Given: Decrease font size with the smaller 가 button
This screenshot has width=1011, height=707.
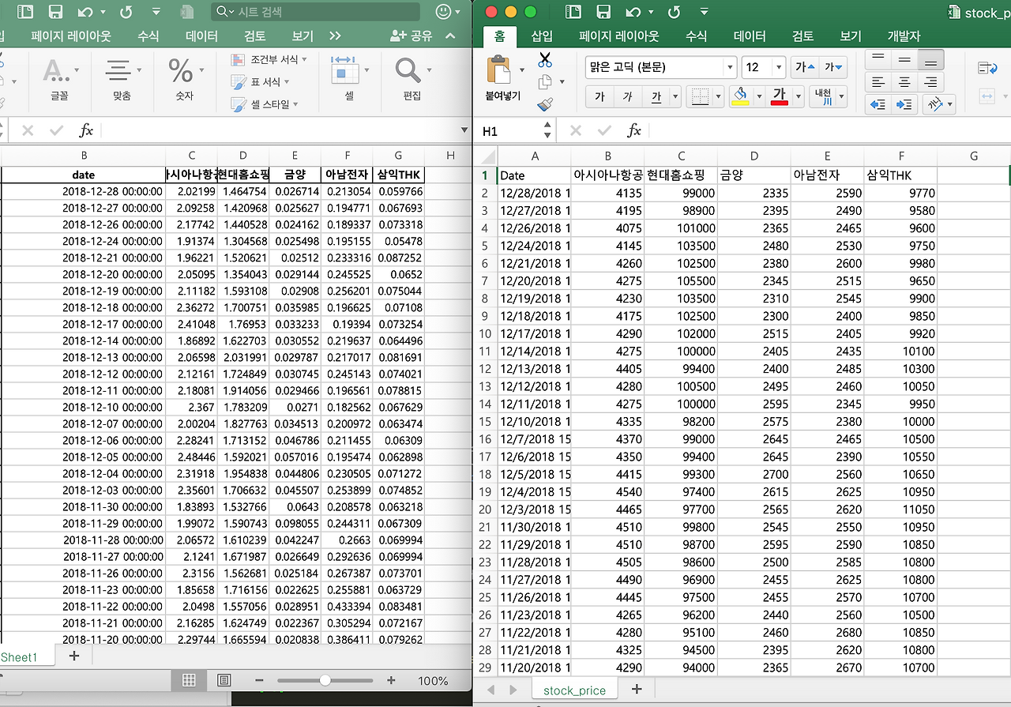Looking at the screenshot, I should pyautogui.click(x=833, y=67).
